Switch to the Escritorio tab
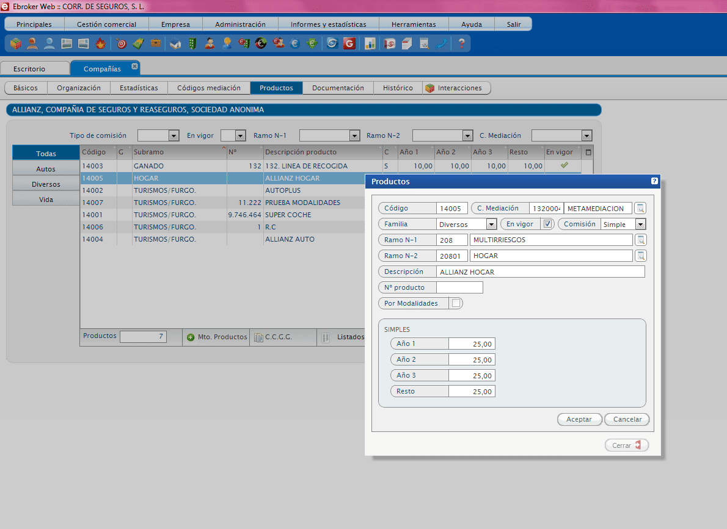 [35, 68]
